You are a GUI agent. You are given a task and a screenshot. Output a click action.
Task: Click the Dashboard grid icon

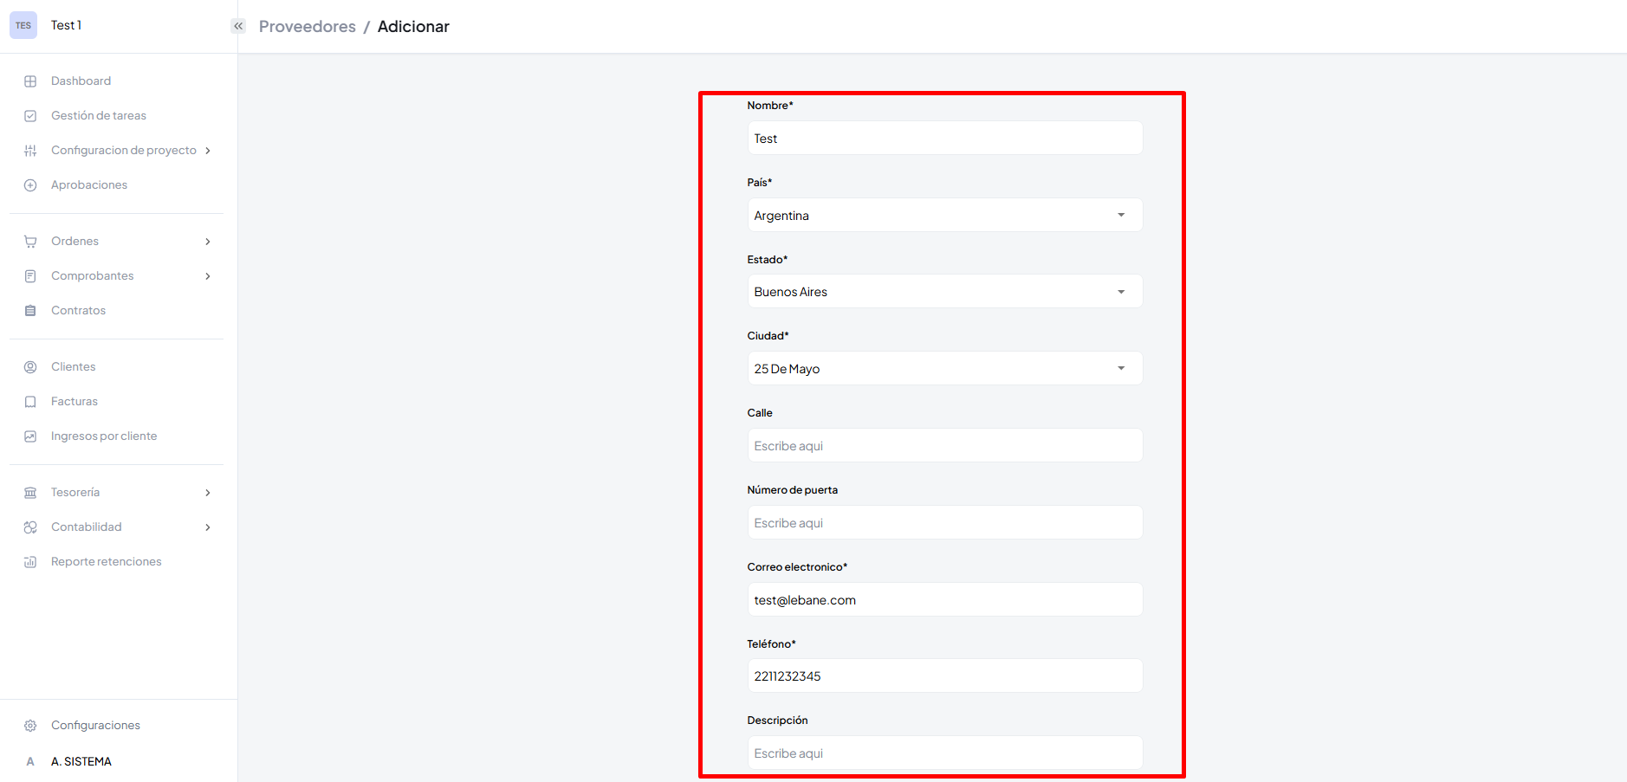coord(30,81)
